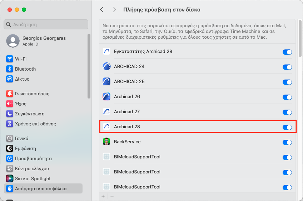Click the Georgios Georgaras user avatar
This screenshot has width=303, height=201.
13,41
